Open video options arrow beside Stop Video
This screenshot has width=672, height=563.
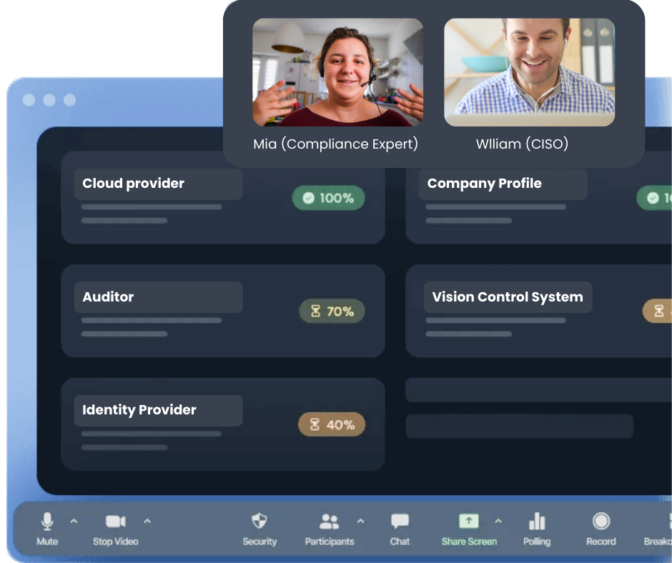pos(147,521)
